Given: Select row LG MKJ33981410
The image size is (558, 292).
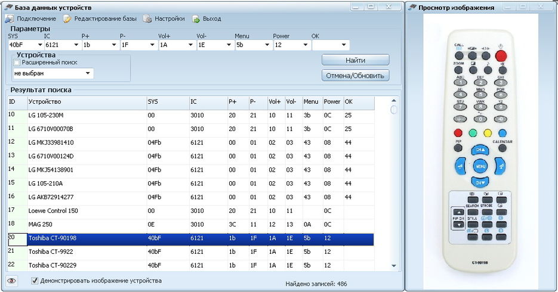Looking at the screenshot, I should pos(191,142).
